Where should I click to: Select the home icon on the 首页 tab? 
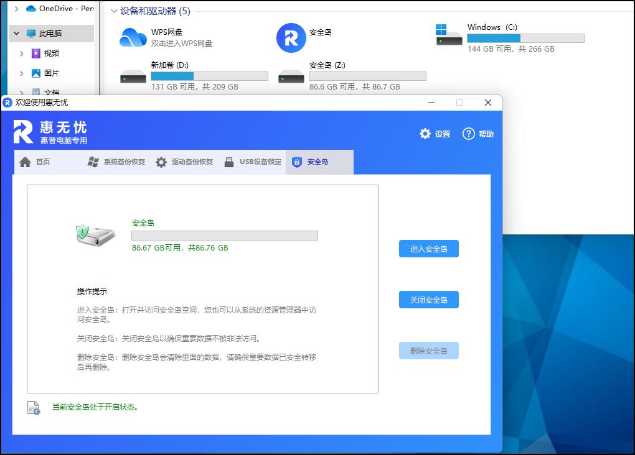(24, 162)
